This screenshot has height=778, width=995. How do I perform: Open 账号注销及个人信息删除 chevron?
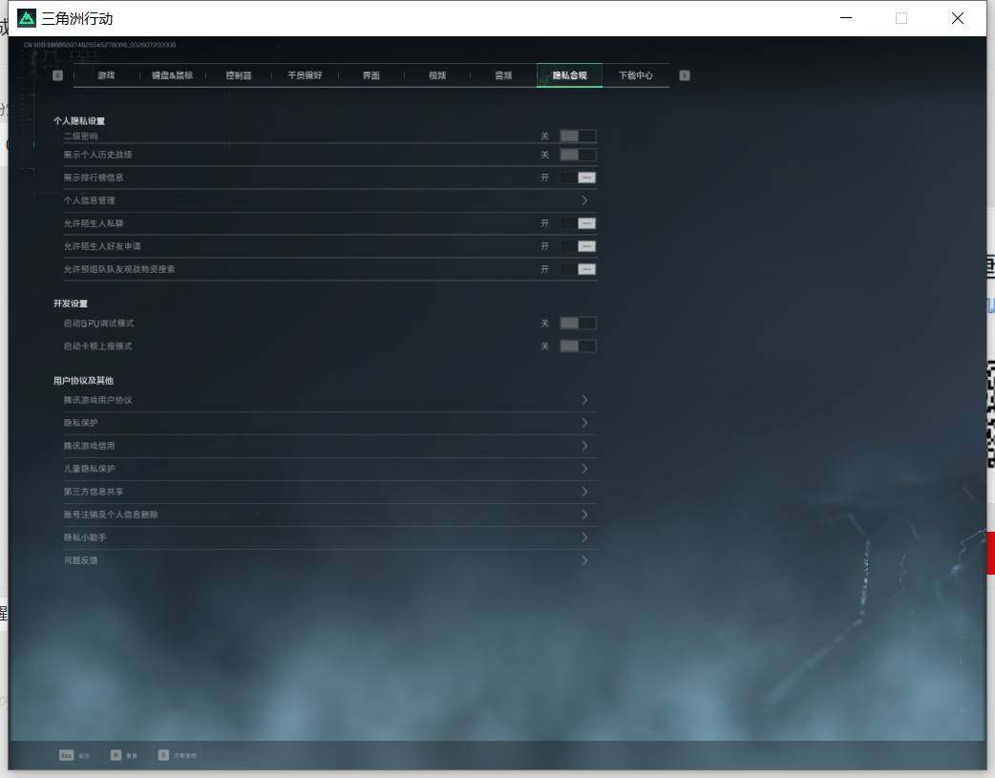tap(584, 514)
